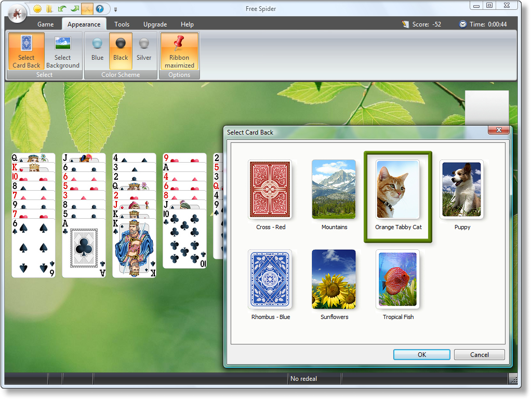Screen dimensions: 532x399
Task: Click the yellow sun icon in quick access toolbar
Action: [37, 9]
